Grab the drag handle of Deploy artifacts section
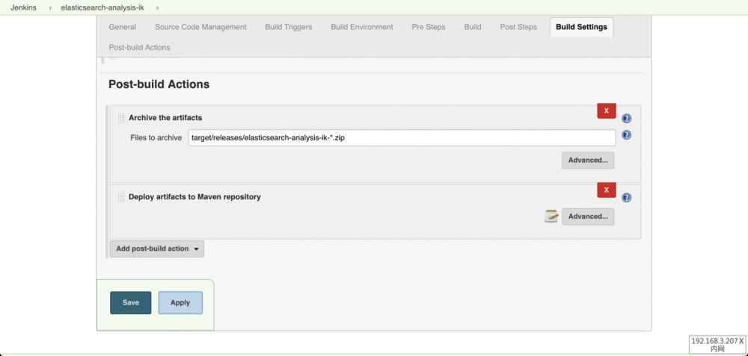748x356 pixels. (x=121, y=197)
